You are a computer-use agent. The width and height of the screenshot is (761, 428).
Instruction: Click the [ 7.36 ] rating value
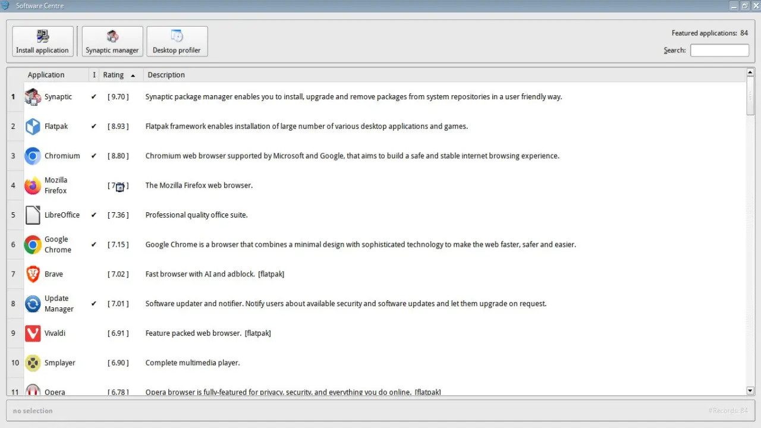click(x=118, y=215)
